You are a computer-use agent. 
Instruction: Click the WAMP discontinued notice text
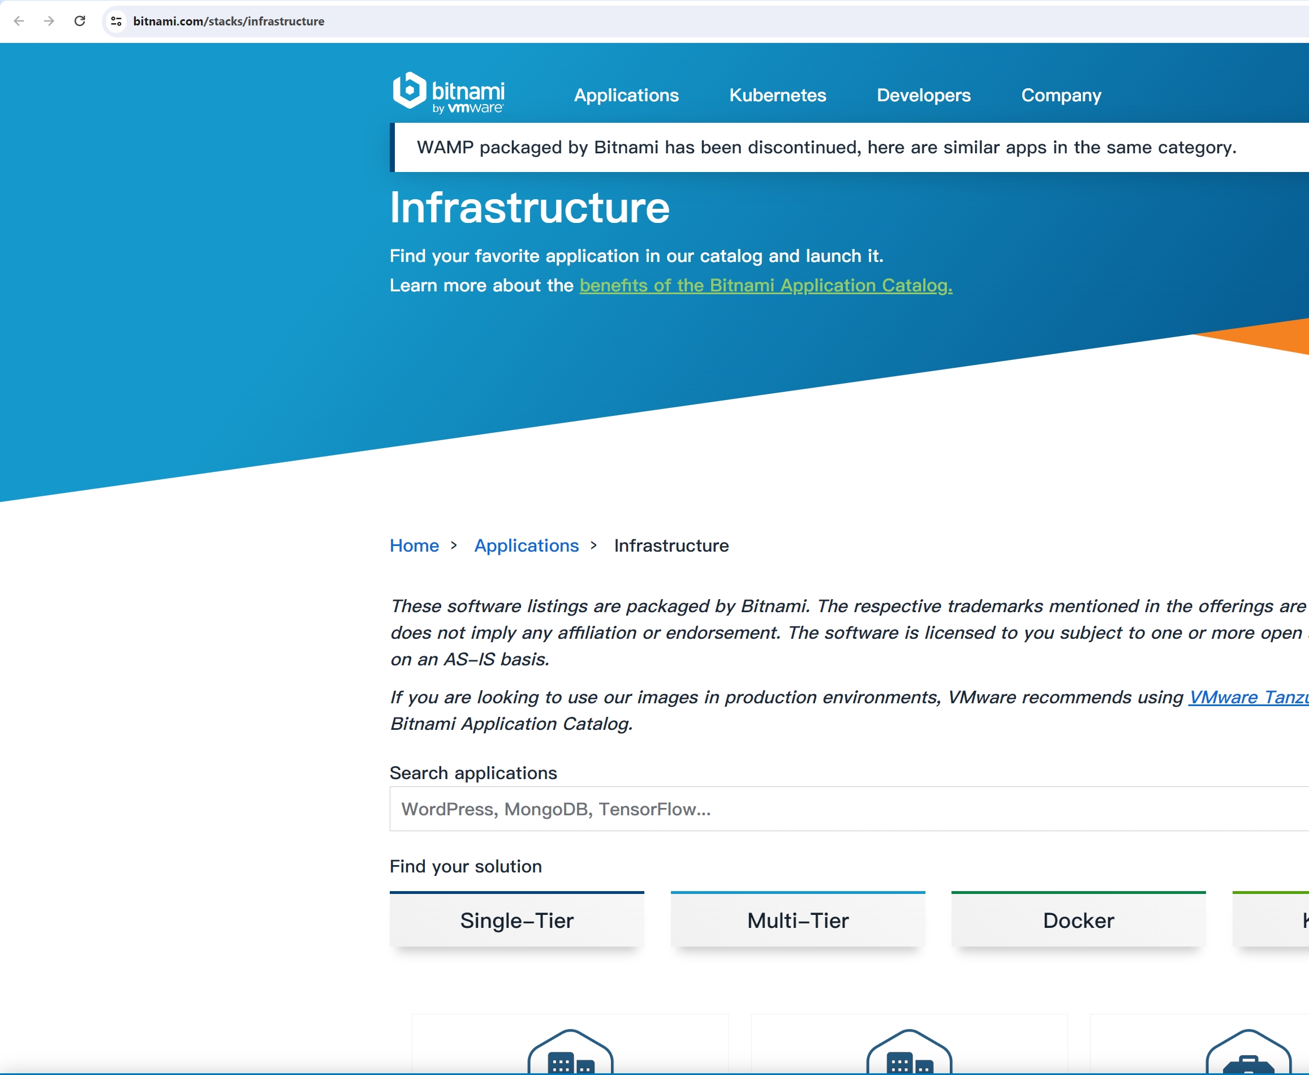[826, 147]
